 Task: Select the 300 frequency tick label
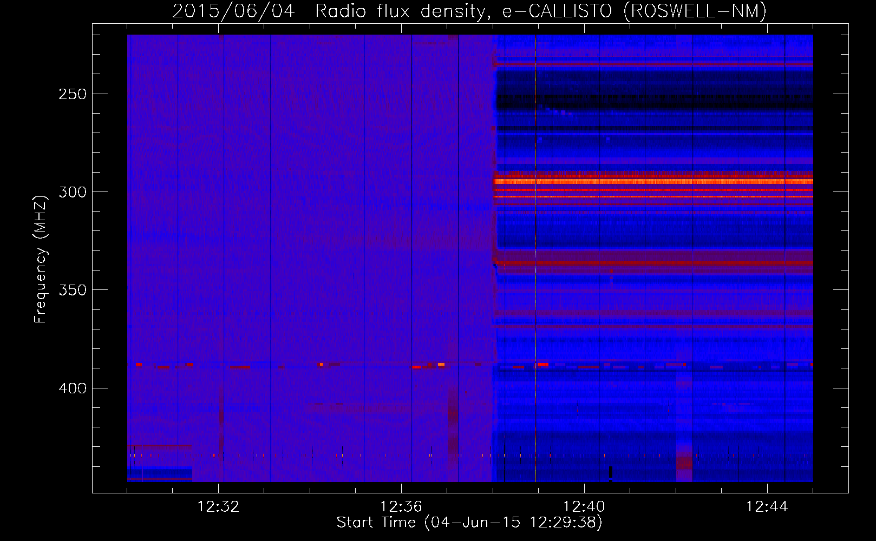point(73,192)
